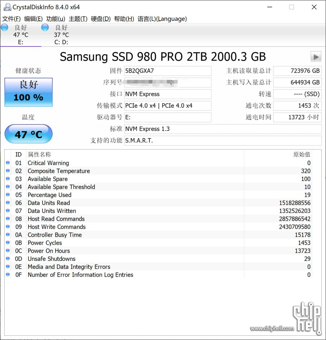The width and height of the screenshot is (326, 340).
Task: Click the supported features field S.M.A.R.T.
Action: (223, 141)
